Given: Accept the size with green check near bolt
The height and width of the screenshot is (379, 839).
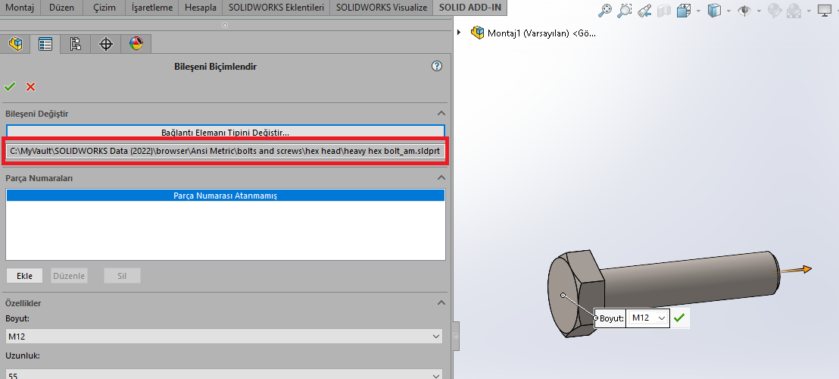Looking at the screenshot, I should 679,318.
